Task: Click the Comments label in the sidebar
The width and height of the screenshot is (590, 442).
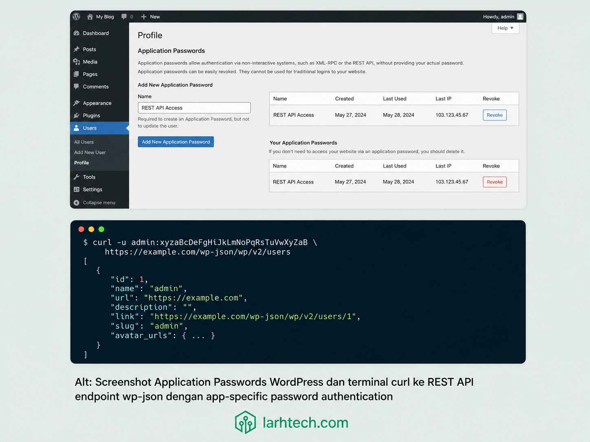Action: pos(96,87)
